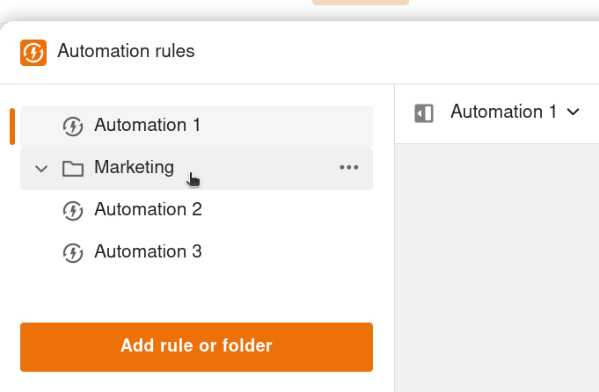Open the Marketing folder three-dot menu
This screenshot has width=599, height=392.
point(349,168)
